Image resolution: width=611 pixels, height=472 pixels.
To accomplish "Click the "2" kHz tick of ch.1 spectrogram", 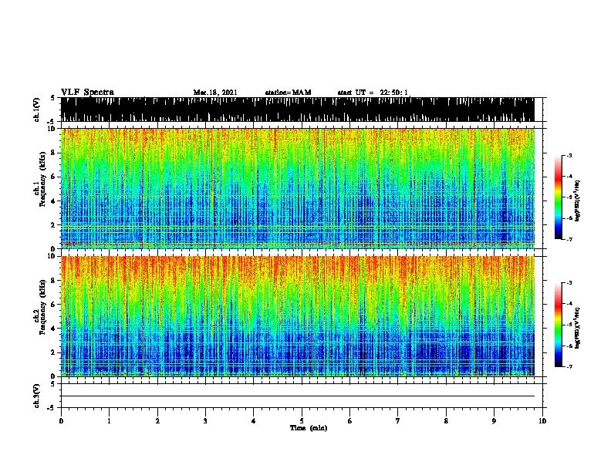I will pyautogui.click(x=55, y=225).
